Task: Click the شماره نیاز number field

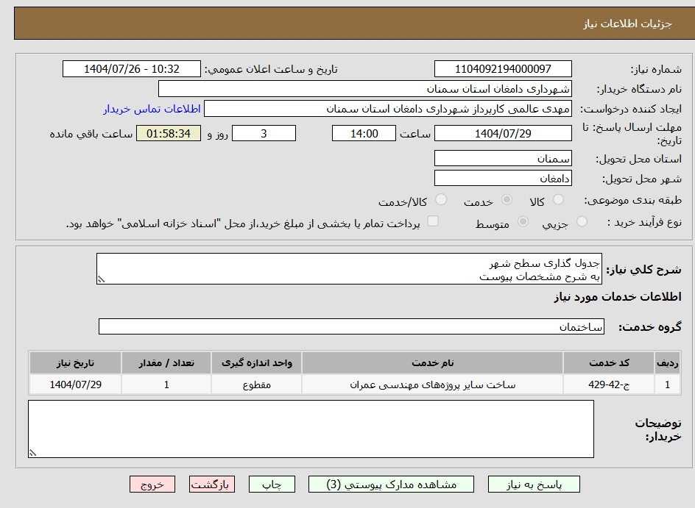Action: click(503, 69)
